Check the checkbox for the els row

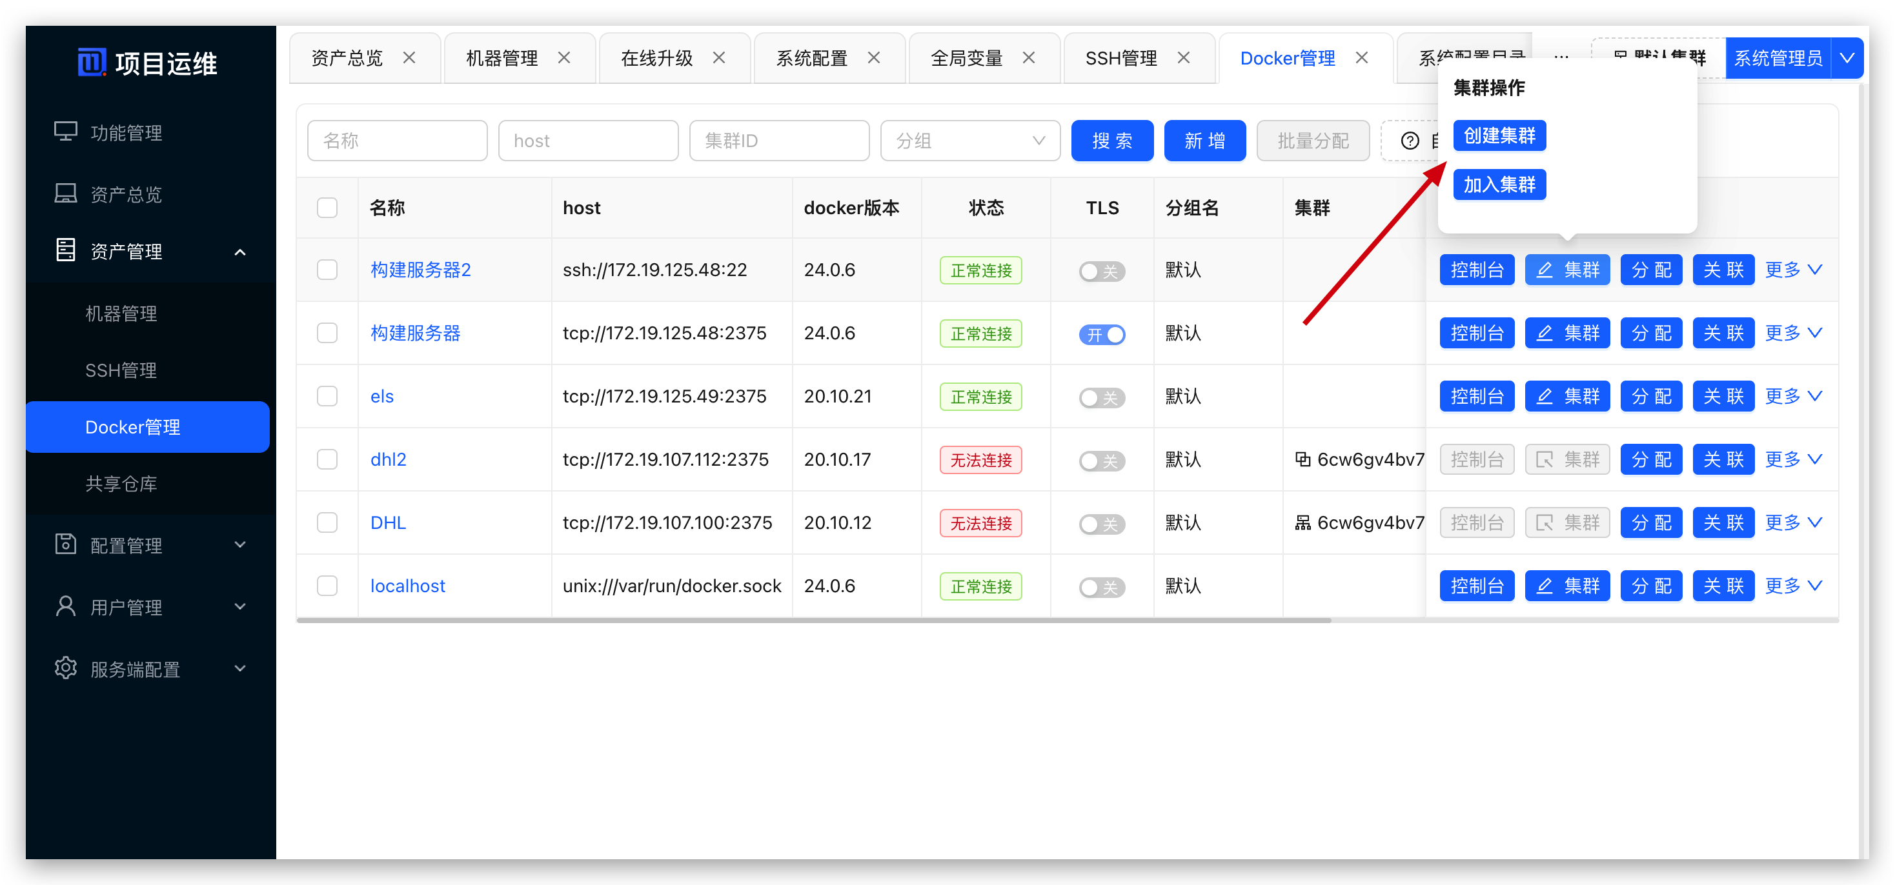pyautogui.click(x=327, y=396)
